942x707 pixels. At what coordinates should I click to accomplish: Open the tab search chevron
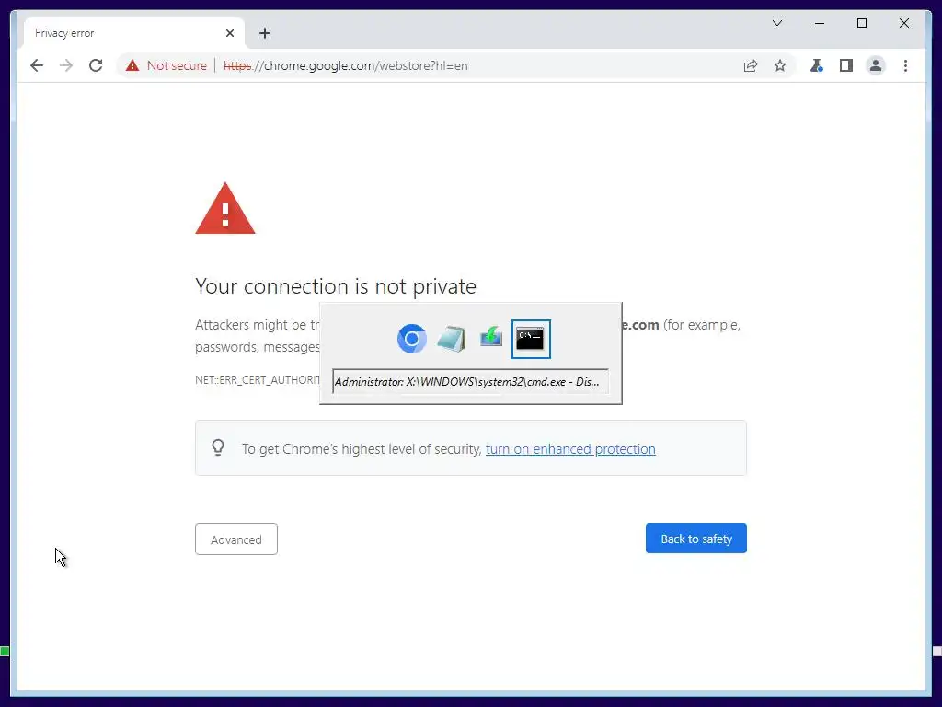coord(776,23)
